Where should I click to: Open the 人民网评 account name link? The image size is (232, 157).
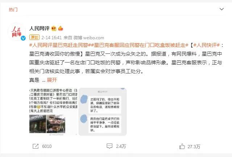(x=40, y=28)
